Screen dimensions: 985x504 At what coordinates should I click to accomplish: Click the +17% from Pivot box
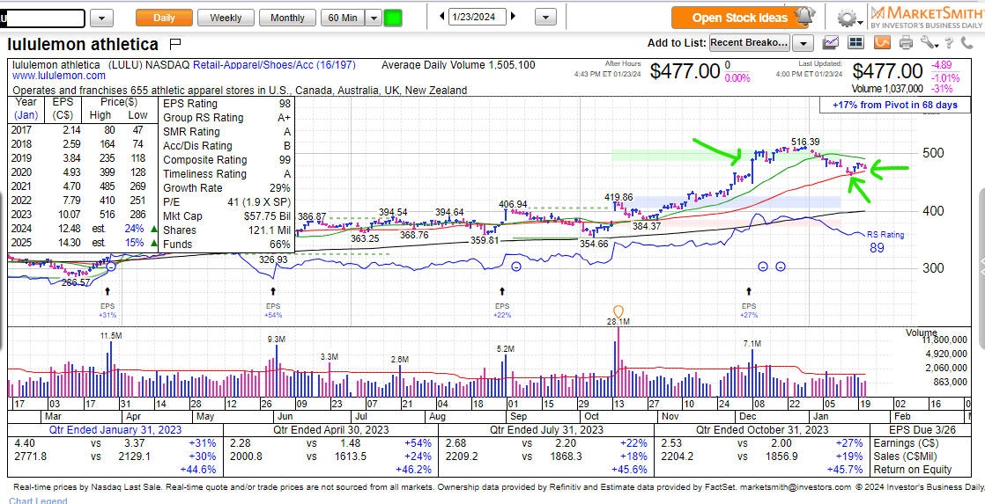(895, 106)
